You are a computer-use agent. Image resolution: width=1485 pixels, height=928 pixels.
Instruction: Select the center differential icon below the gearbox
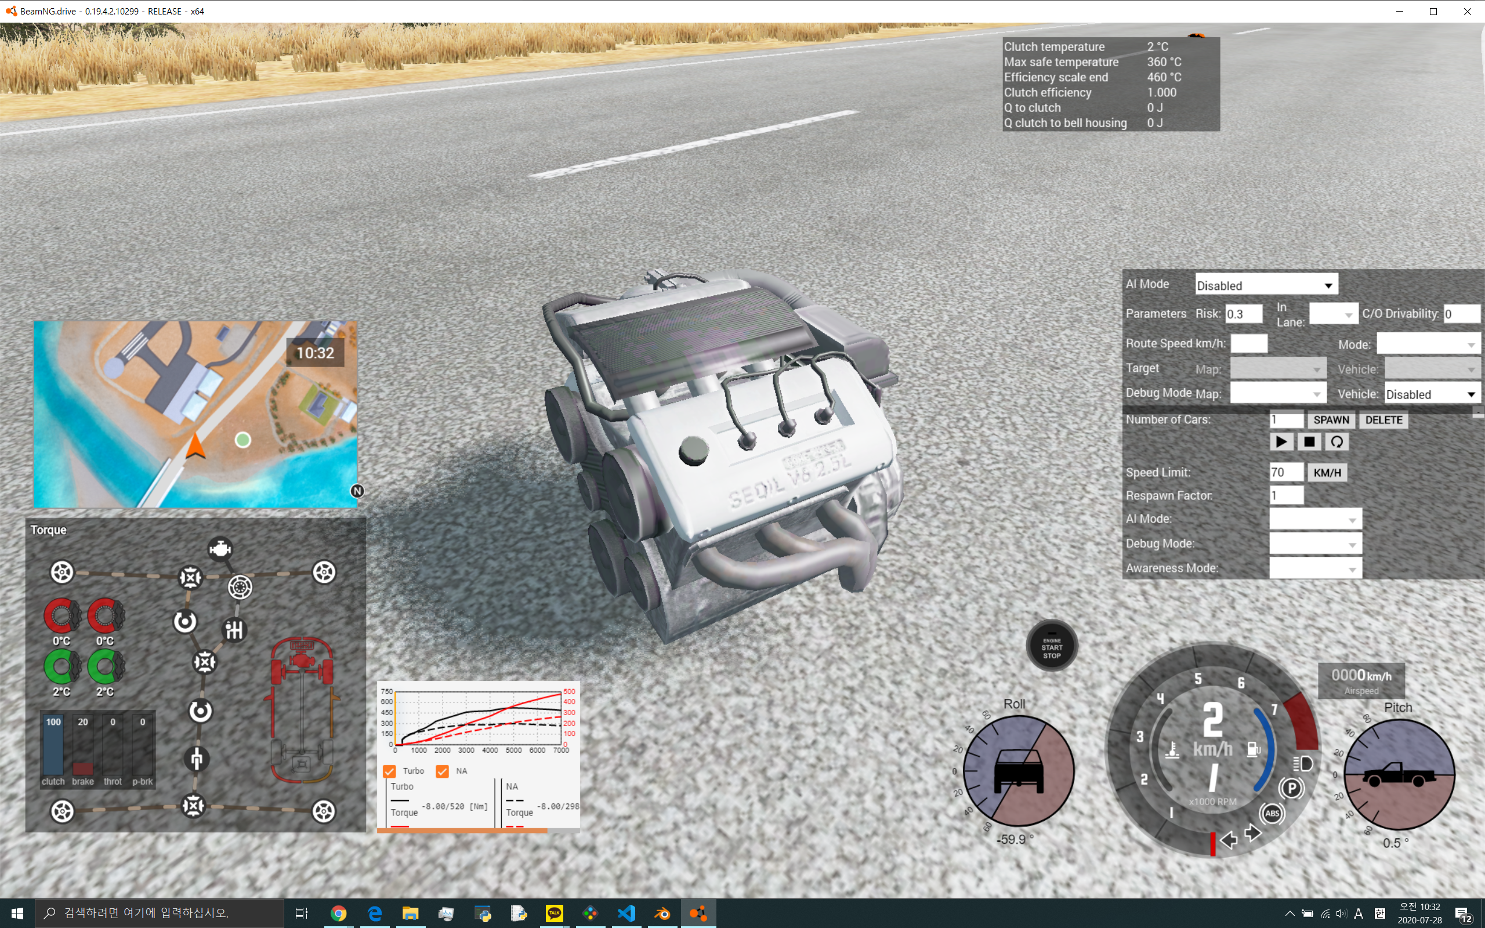click(x=205, y=662)
